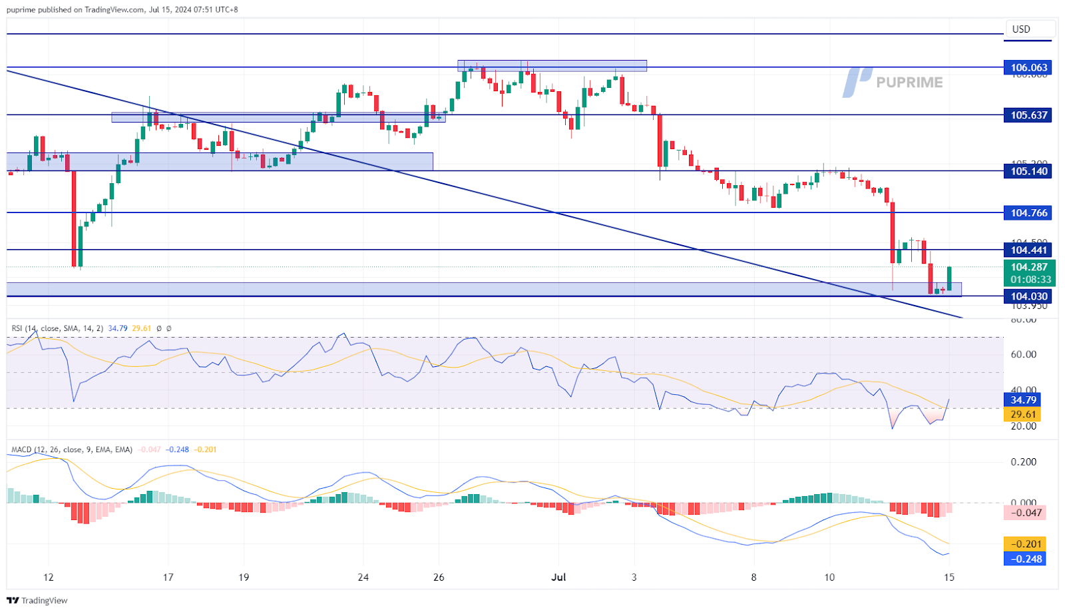Click the date label 15 on time axis

coord(949,577)
